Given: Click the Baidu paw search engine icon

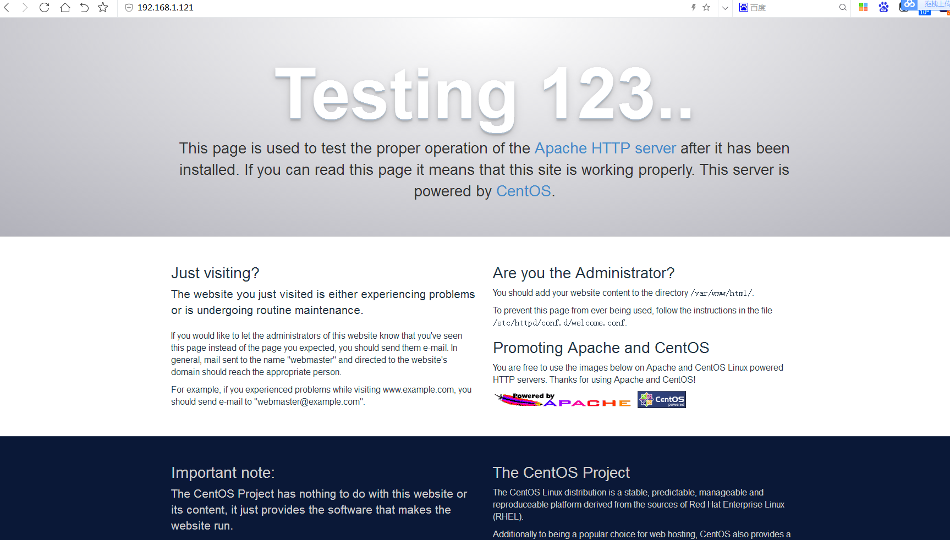Looking at the screenshot, I should coord(744,7).
